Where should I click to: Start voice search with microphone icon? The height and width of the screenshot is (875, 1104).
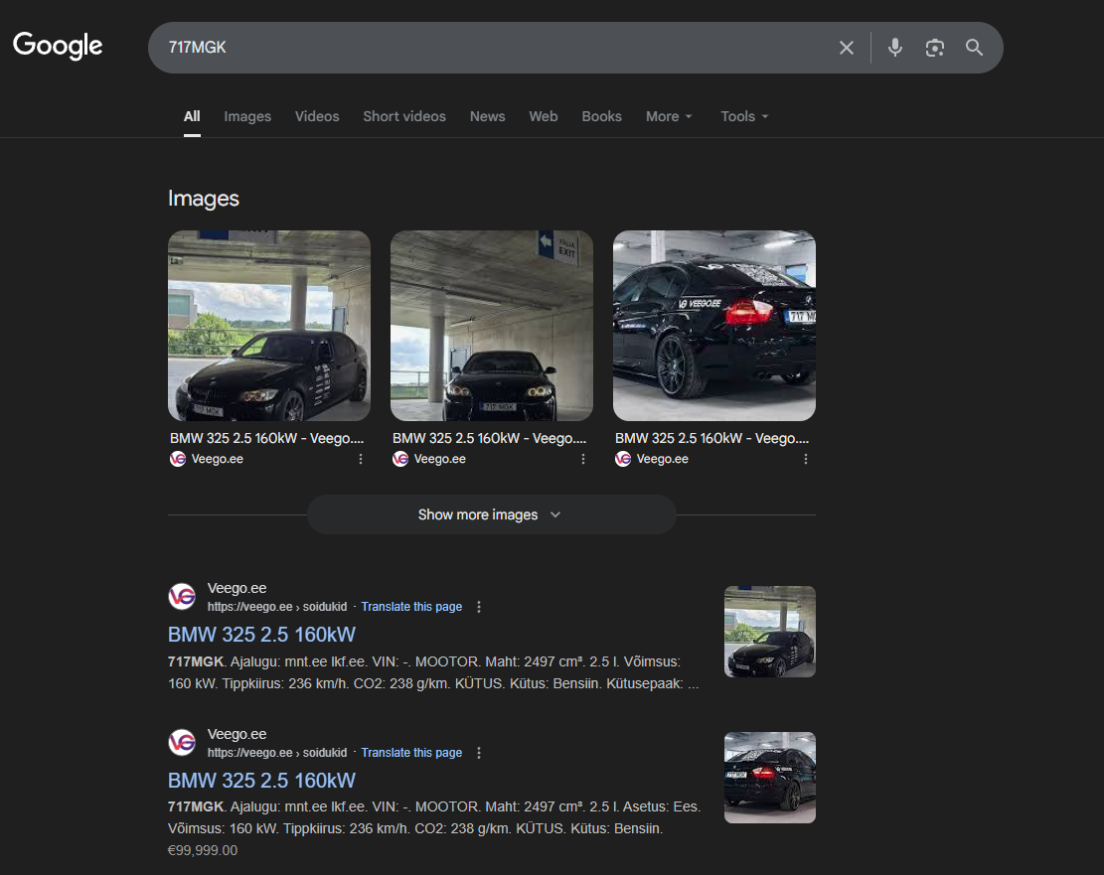click(895, 48)
